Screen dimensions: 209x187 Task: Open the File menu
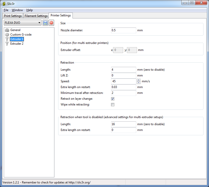[x=6, y=10]
